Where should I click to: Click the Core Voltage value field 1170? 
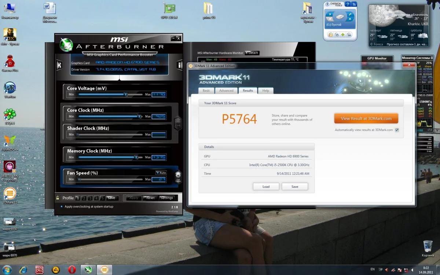coord(159,95)
